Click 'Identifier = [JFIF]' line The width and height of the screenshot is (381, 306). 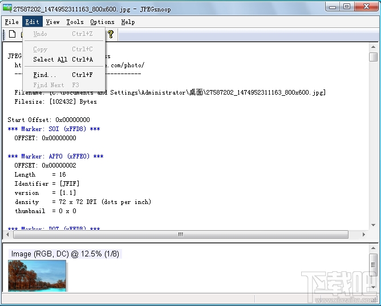47,183
